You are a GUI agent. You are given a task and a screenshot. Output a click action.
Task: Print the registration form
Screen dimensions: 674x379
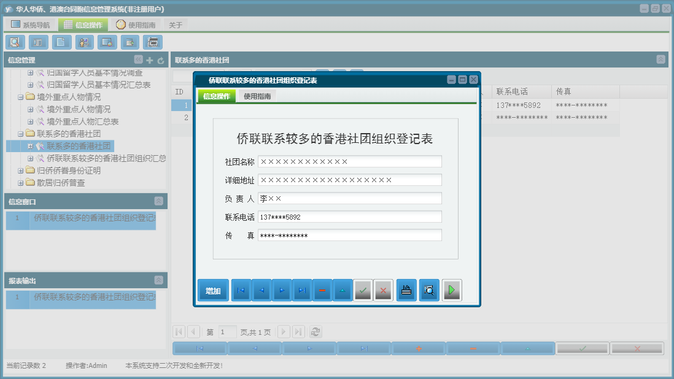pyautogui.click(x=406, y=291)
